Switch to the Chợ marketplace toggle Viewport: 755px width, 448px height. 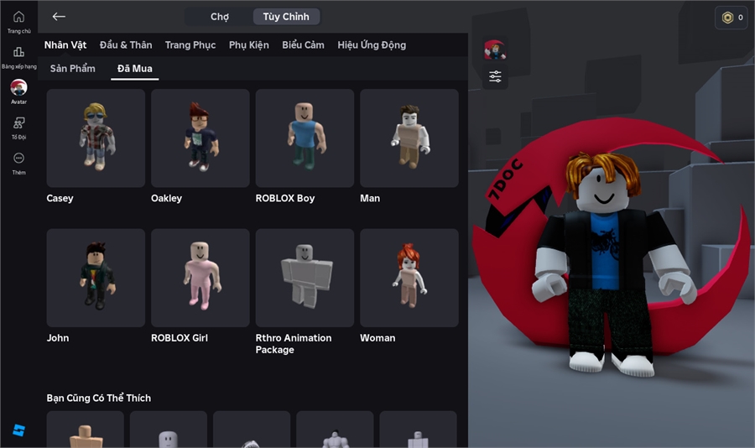pyautogui.click(x=220, y=17)
